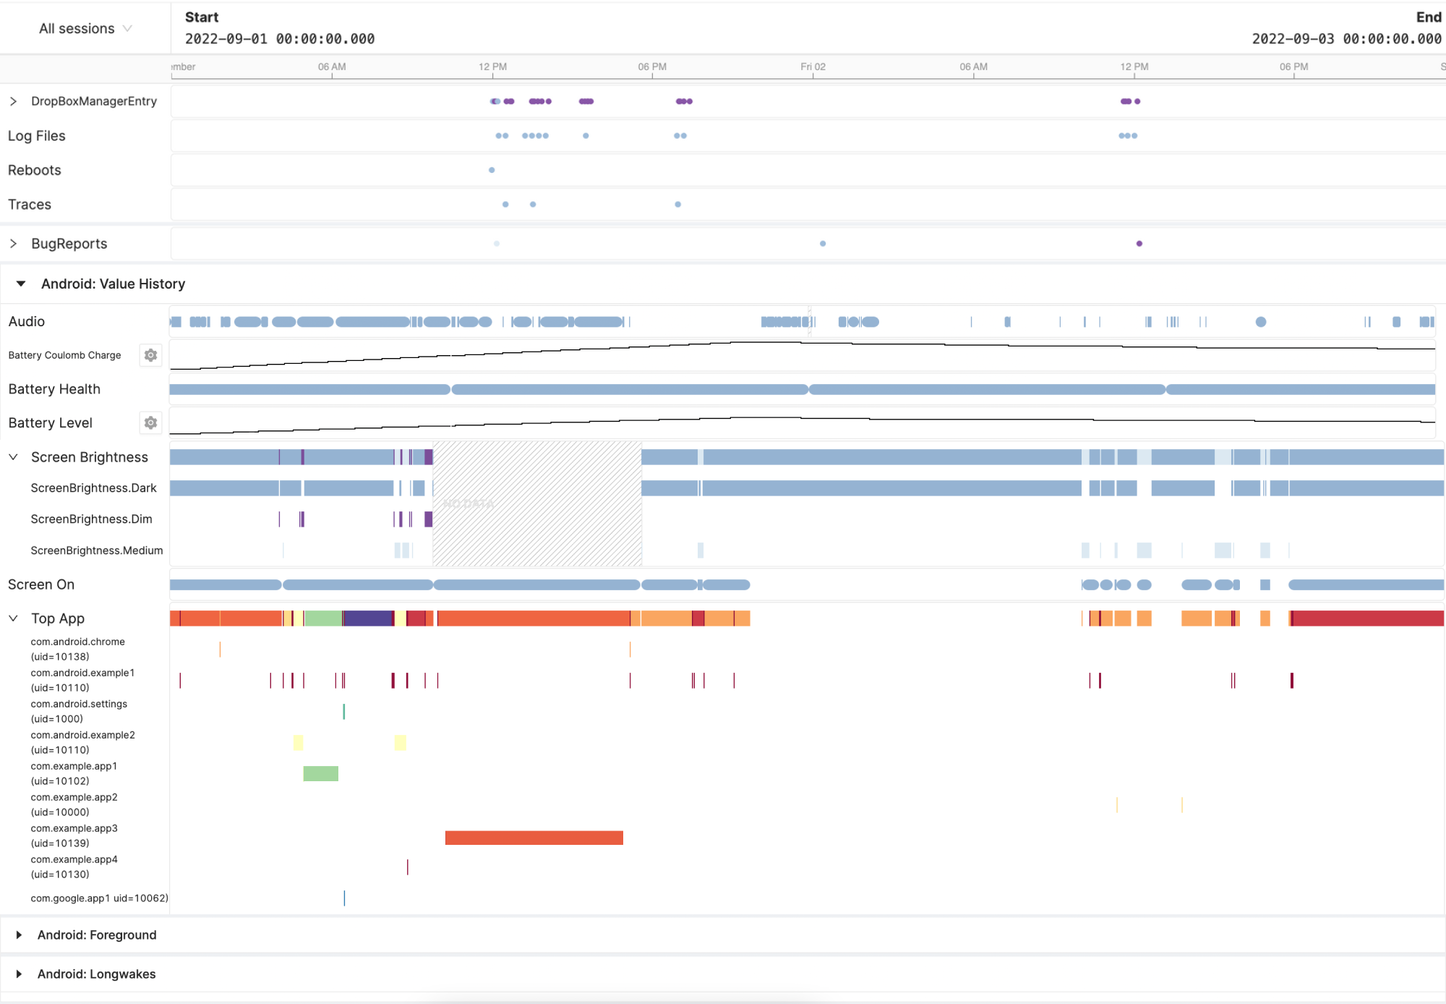Expand the BugReports row
The width and height of the screenshot is (1446, 1004).
[x=13, y=244]
